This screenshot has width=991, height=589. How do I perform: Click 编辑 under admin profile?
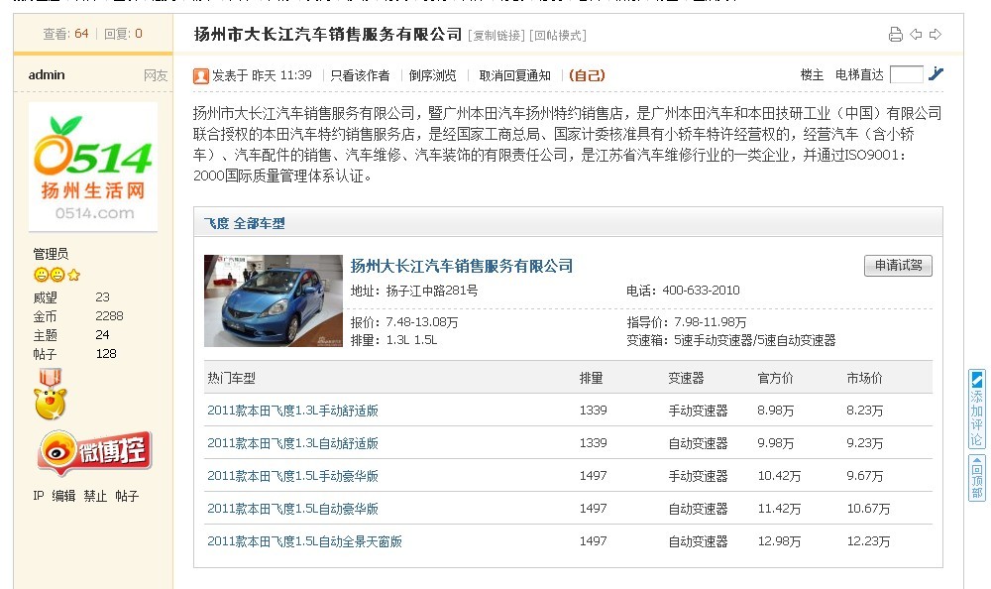[63, 496]
